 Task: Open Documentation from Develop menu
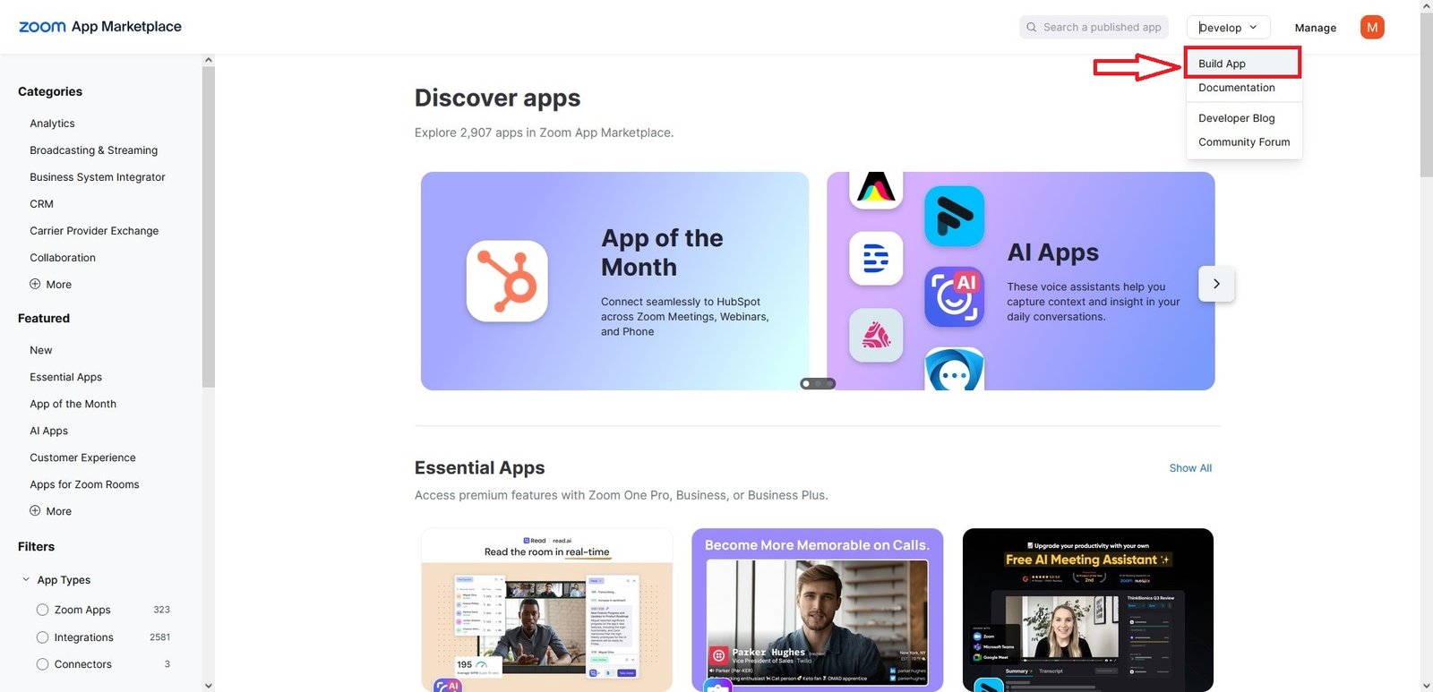click(1237, 88)
